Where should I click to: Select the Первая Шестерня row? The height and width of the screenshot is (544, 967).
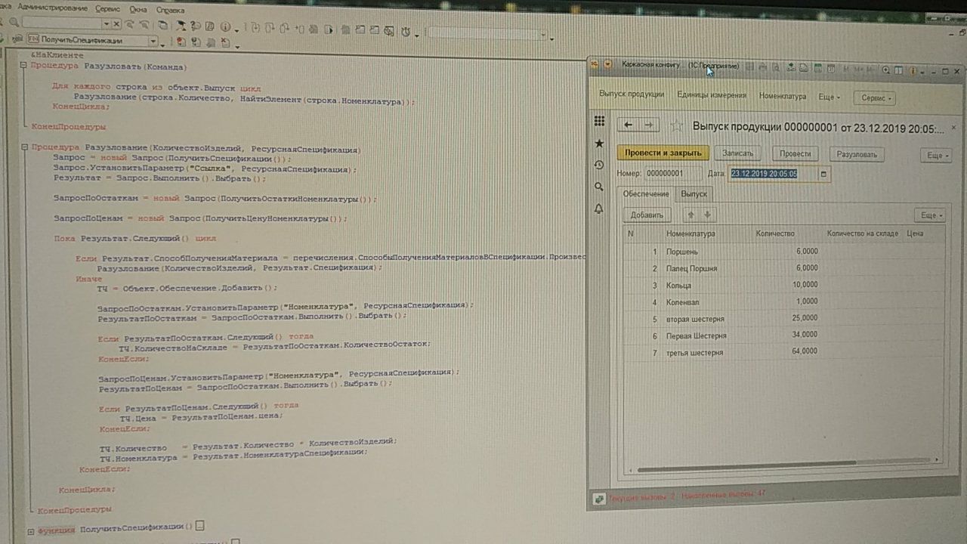pos(783,335)
